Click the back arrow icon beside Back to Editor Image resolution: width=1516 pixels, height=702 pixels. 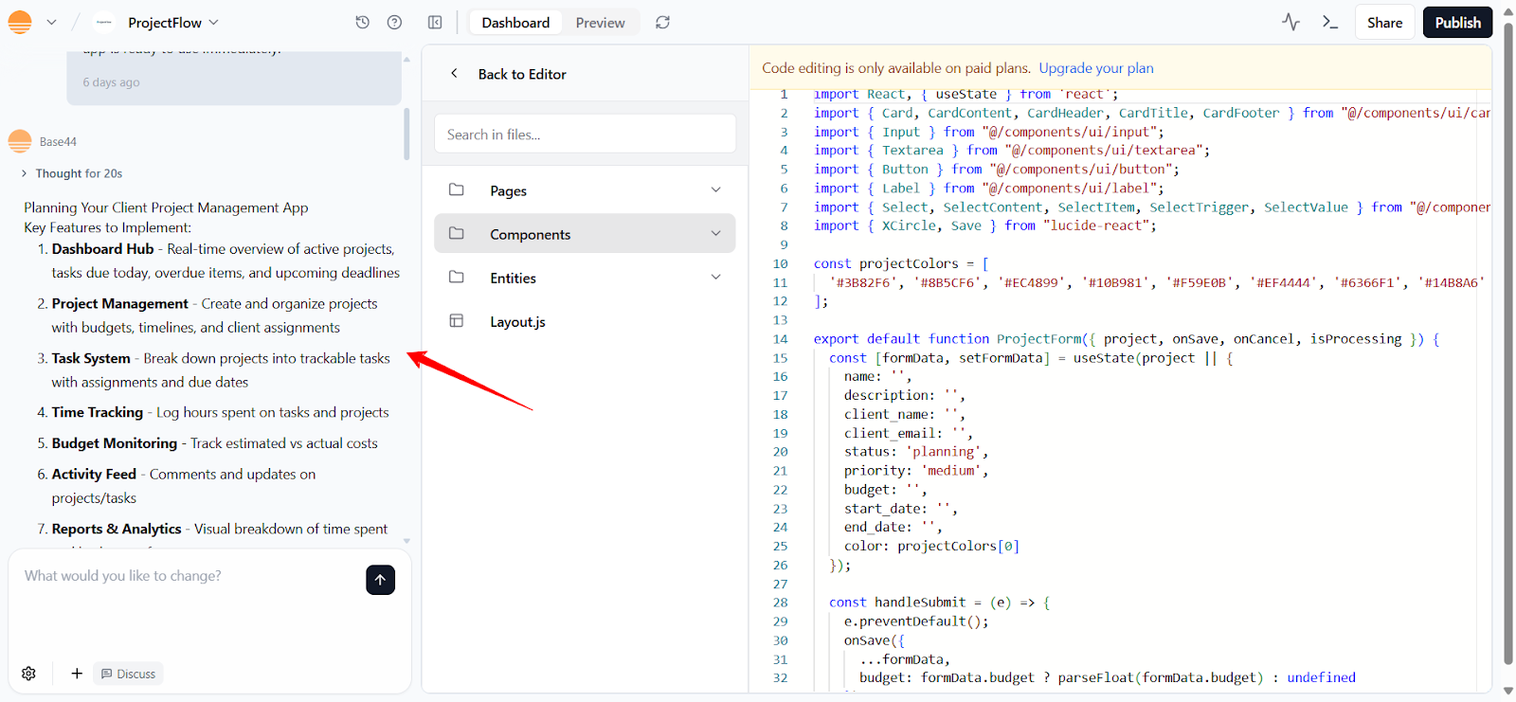[454, 73]
